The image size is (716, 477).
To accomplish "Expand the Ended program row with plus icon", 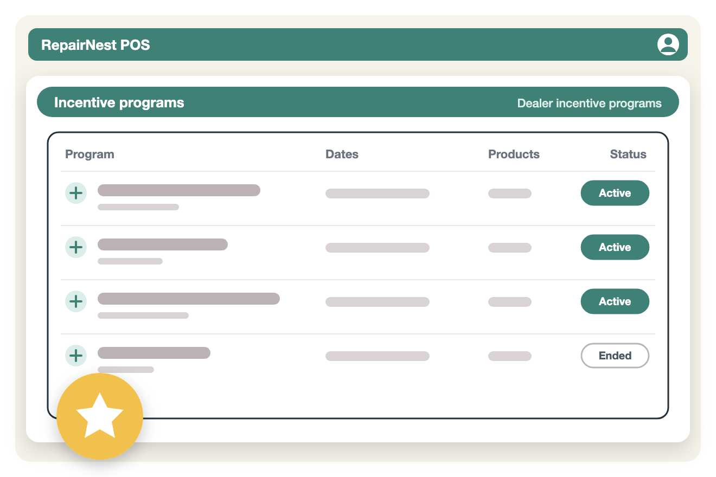I will pos(76,356).
